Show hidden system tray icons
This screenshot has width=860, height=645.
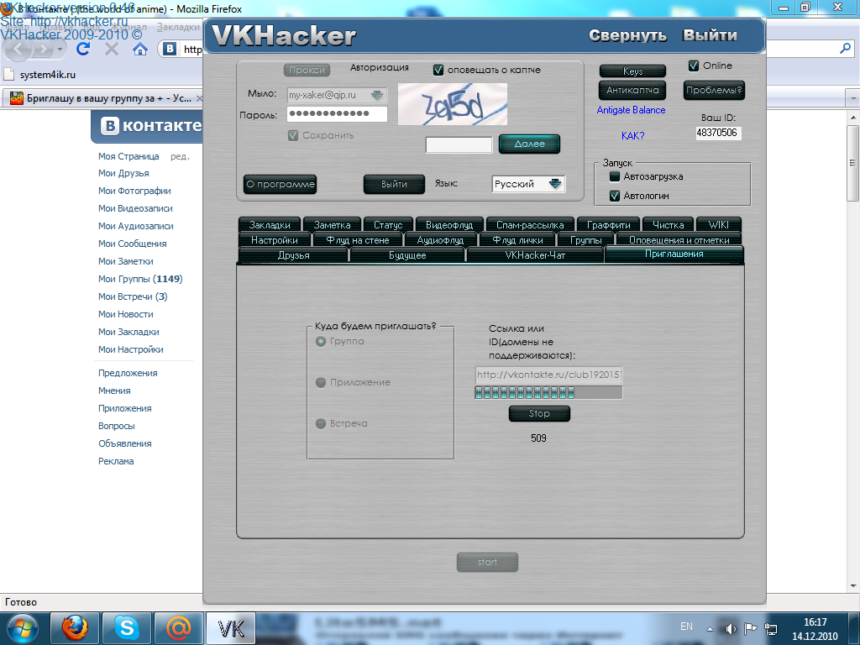click(x=710, y=629)
